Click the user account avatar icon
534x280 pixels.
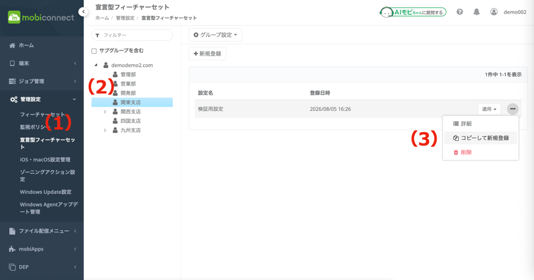click(x=494, y=12)
